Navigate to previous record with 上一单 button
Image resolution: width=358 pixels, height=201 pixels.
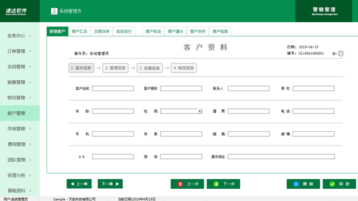[x=79, y=184]
